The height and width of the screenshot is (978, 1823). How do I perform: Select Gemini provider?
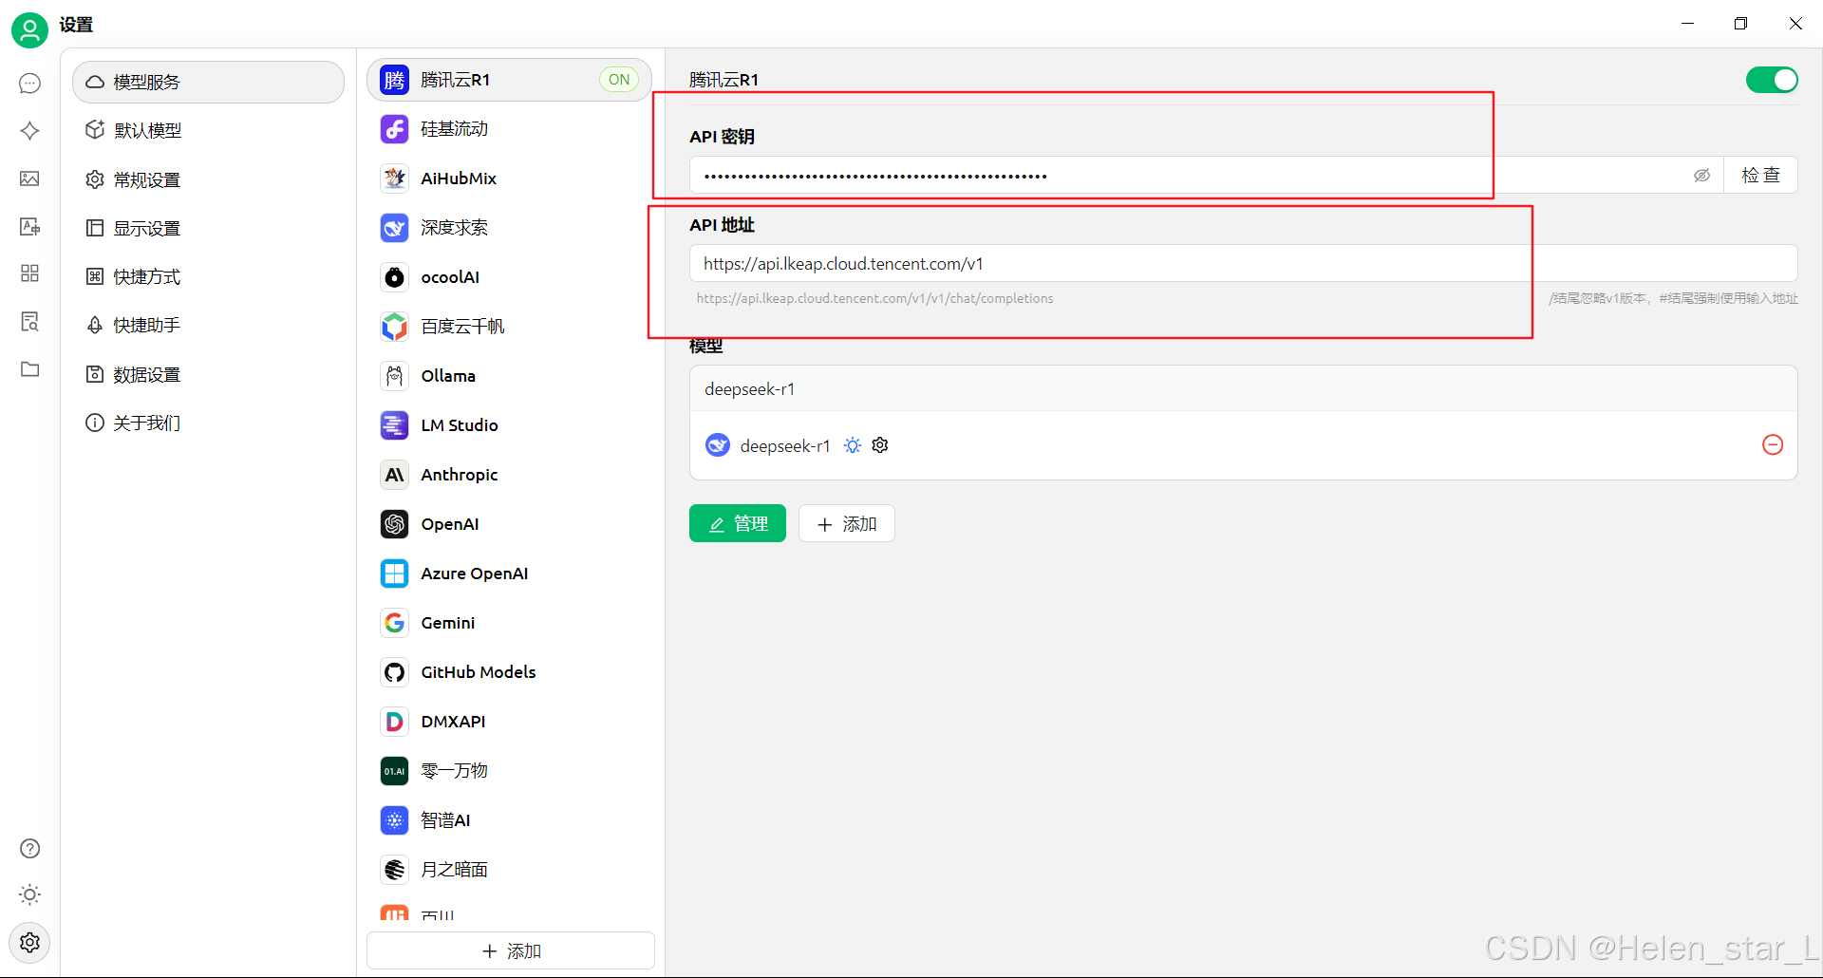click(509, 623)
